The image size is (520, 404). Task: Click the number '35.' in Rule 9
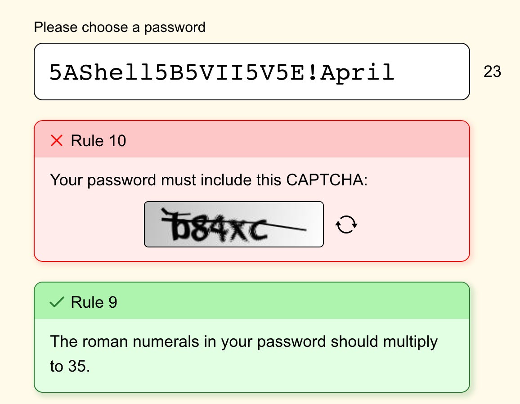[79, 367]
